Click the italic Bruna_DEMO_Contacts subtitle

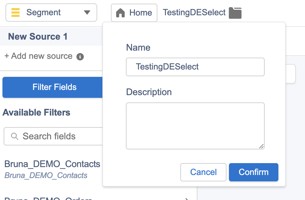pyautogui.click(x=46, y=175)
